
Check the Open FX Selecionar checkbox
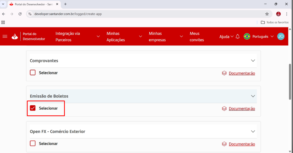pos(33,144)
